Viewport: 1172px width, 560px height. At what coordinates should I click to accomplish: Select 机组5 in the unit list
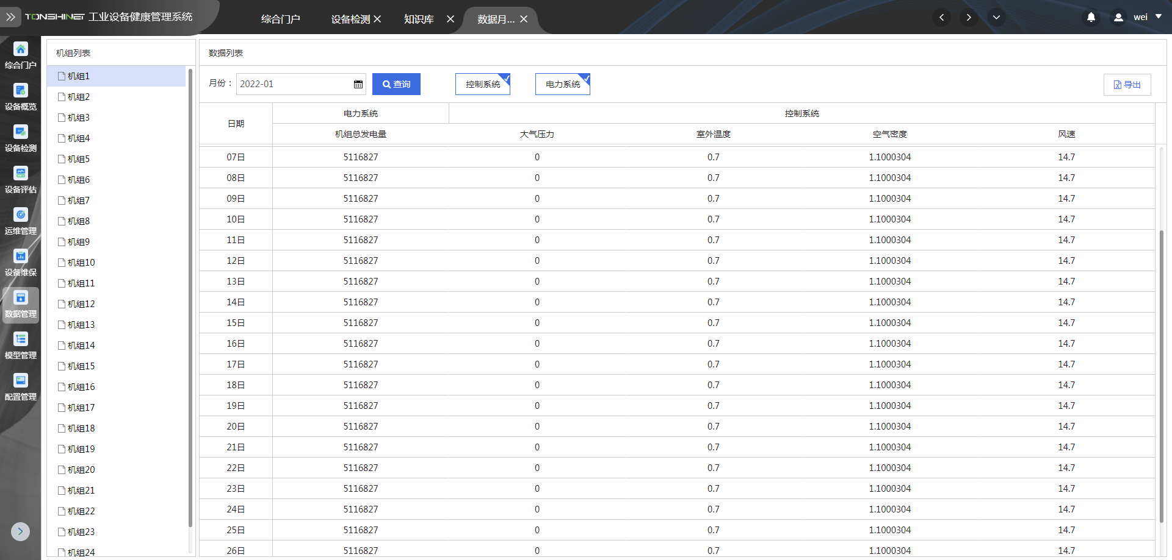[x=79, y=159]
